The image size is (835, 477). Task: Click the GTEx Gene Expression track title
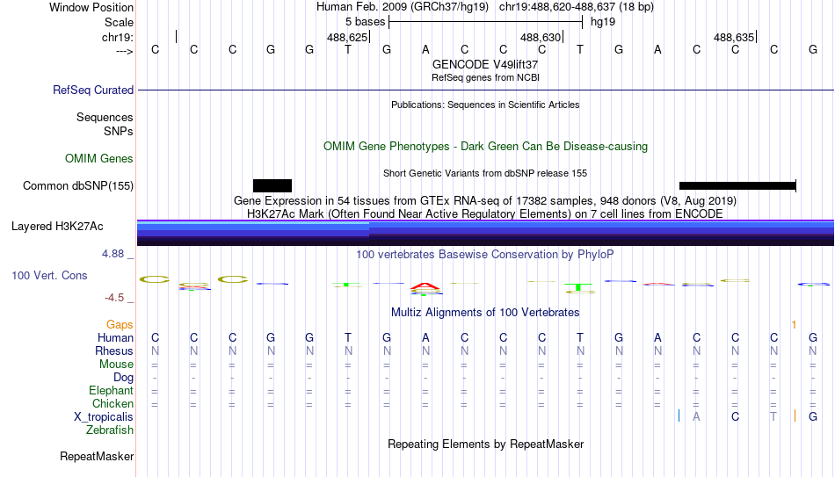(x=485, y=200)
